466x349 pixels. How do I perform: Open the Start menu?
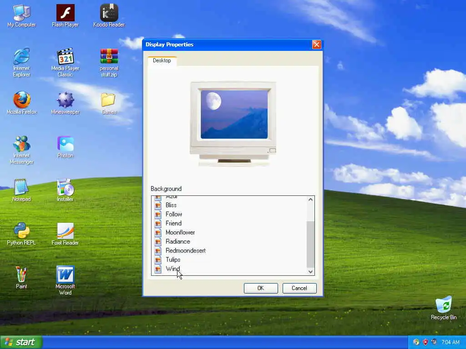tap(21, 342)
